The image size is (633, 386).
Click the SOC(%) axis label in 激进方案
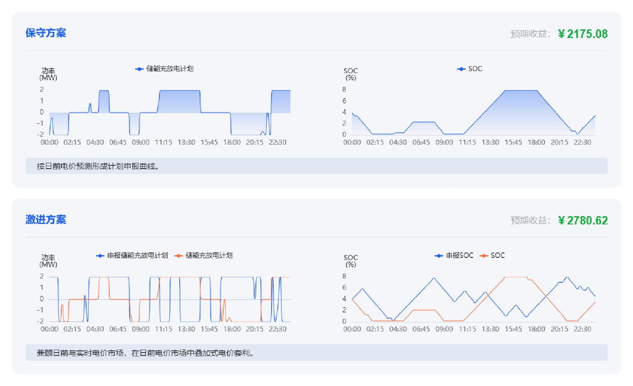point(351,261)
